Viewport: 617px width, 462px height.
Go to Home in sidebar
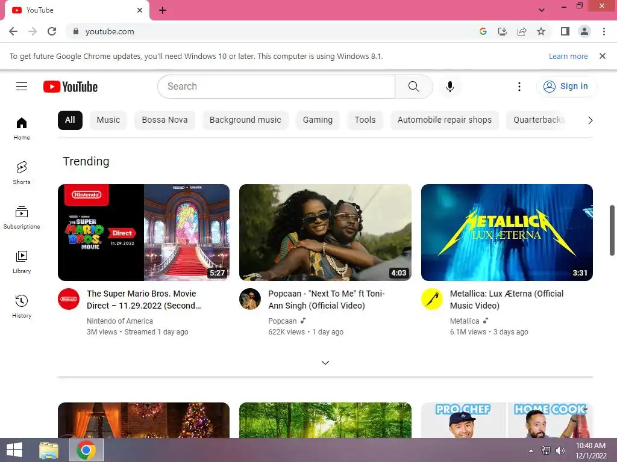pos(22,129)
